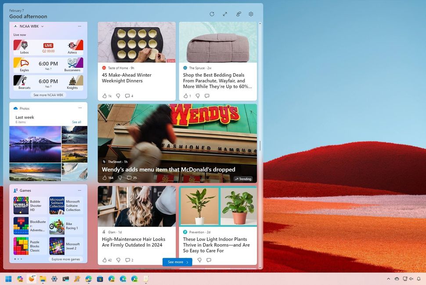Viewport: 426px width, 285px height.
Task: Refresh the widgets feed
Action: point(212,14)
